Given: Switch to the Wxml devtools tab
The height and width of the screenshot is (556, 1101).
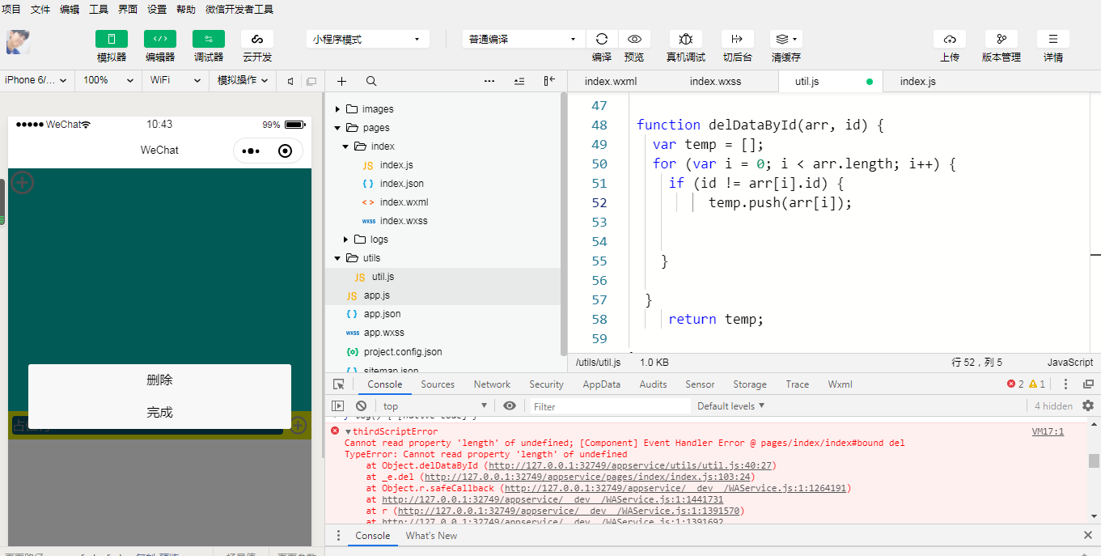Looking at the screenshot, I should [x=840, y=384].
